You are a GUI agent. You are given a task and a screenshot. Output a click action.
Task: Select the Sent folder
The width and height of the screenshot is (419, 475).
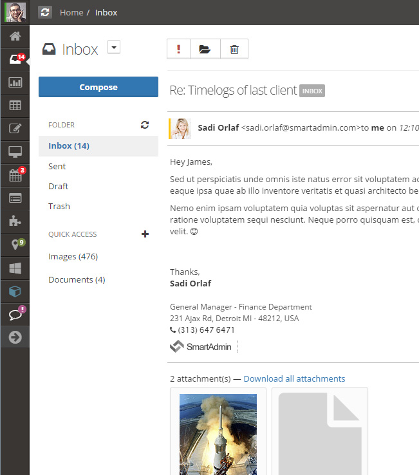[x=57, y=166]
